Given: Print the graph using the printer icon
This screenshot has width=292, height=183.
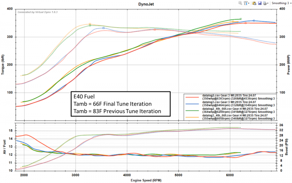Looking at the screenshot, I should pos(265,3).
